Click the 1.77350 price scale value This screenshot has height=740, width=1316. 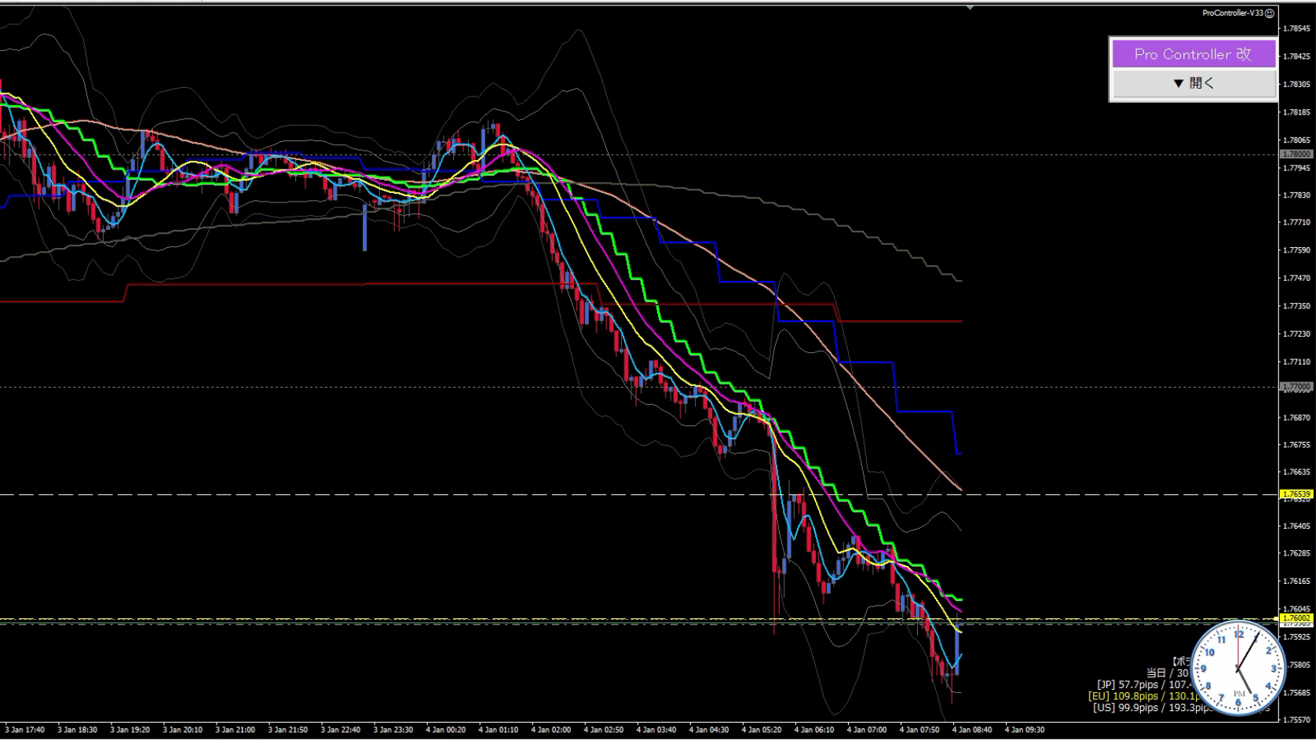1296,306
